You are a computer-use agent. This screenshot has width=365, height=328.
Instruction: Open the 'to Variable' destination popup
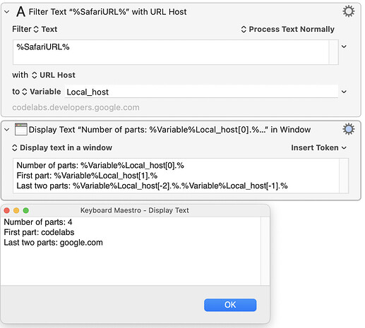coord(41,92)
